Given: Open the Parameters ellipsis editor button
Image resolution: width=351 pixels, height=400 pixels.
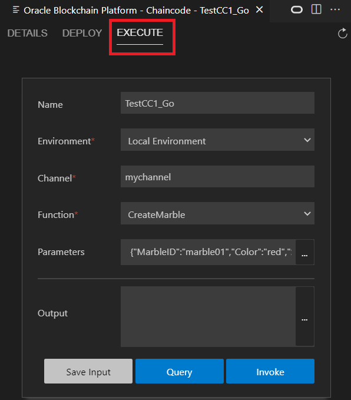Looking at the screenshot, I should pyautogui.click(x=304, y=252).
